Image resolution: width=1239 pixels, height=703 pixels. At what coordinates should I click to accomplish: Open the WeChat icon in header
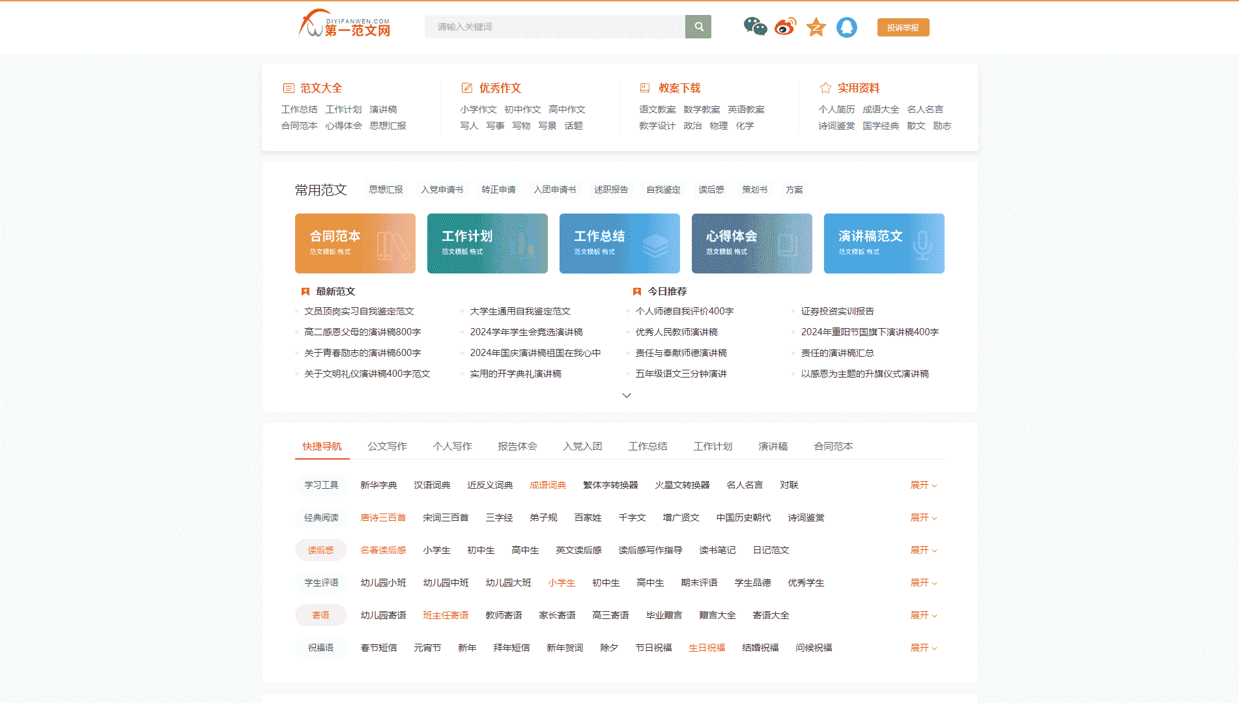(755, 27)
